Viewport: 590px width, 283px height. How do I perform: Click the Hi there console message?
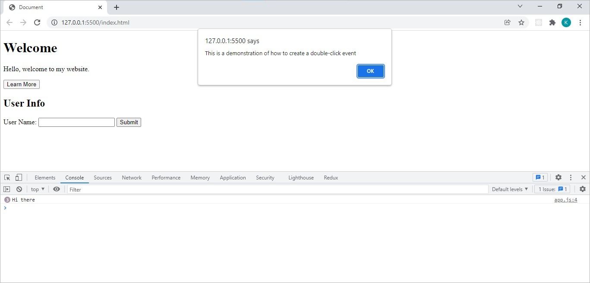(23, 200)
